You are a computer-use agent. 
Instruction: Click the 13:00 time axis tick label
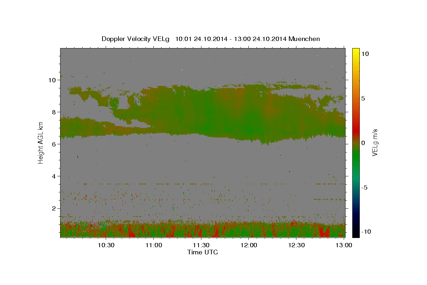click(x=344, y=245)
